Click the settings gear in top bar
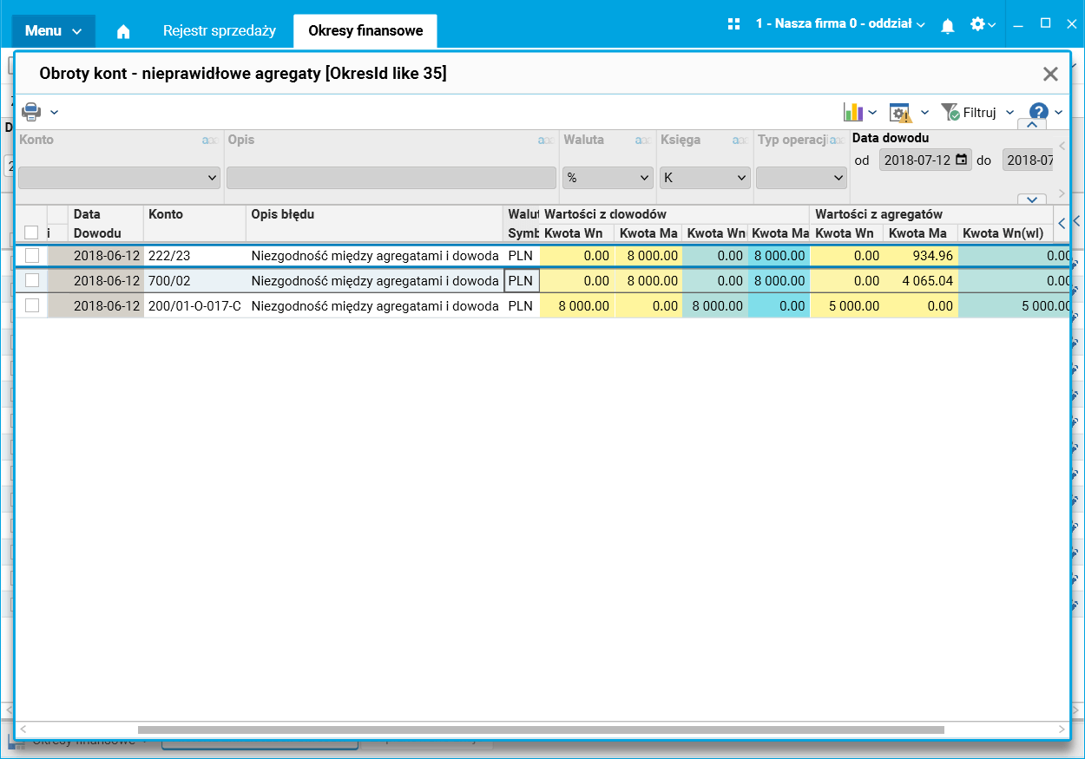The height and width of the screenshot is (759, 1085). click(977, 24)
